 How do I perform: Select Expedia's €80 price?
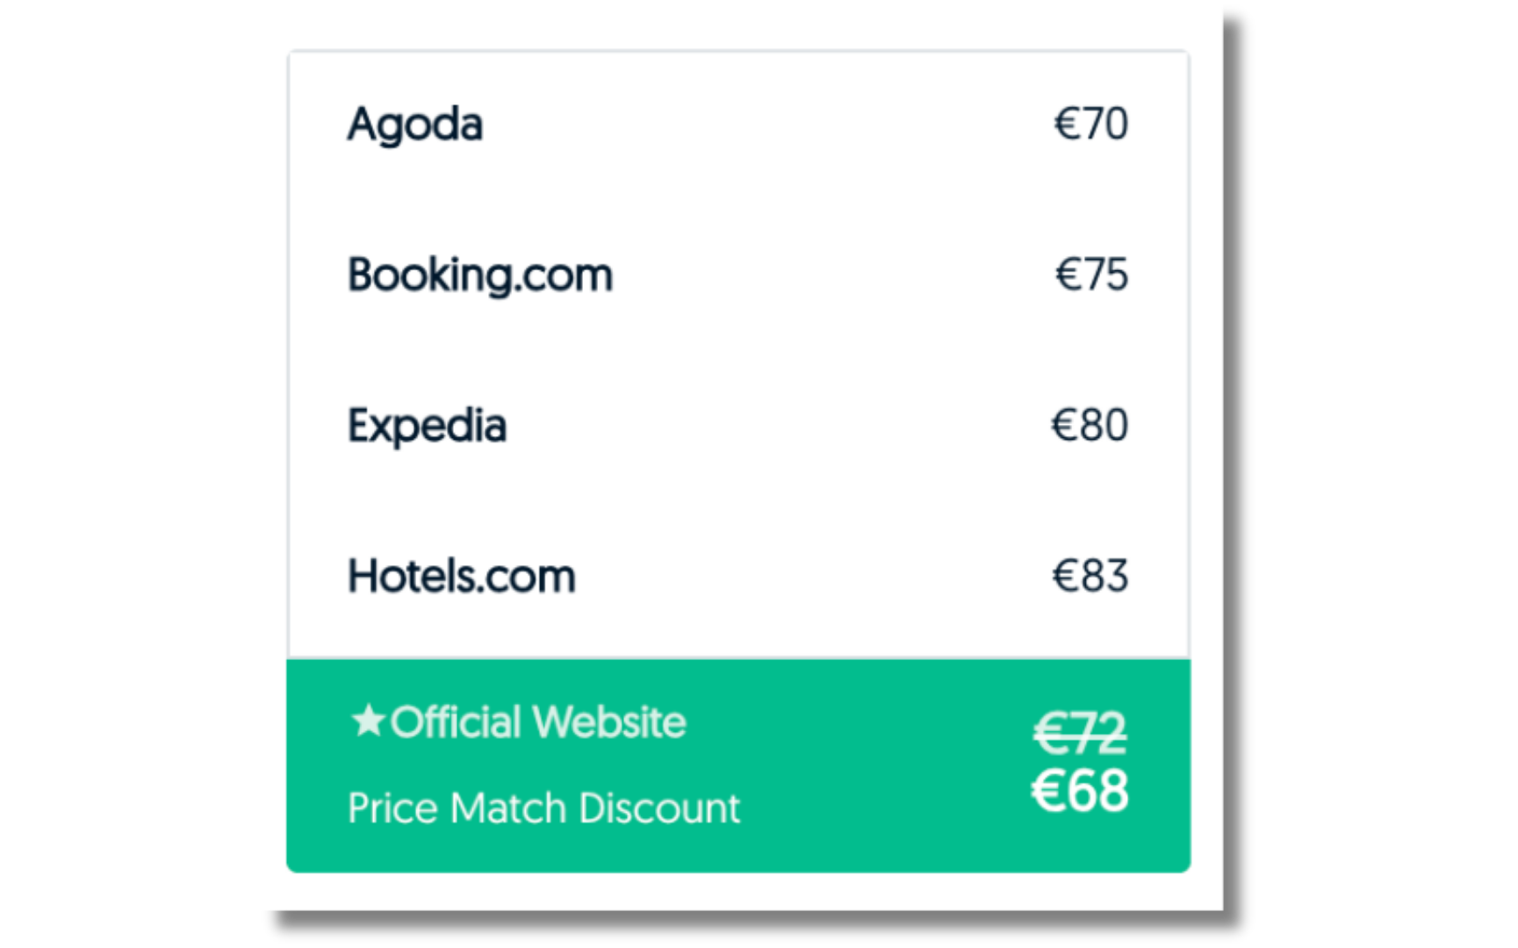(x=1090, y=426)
